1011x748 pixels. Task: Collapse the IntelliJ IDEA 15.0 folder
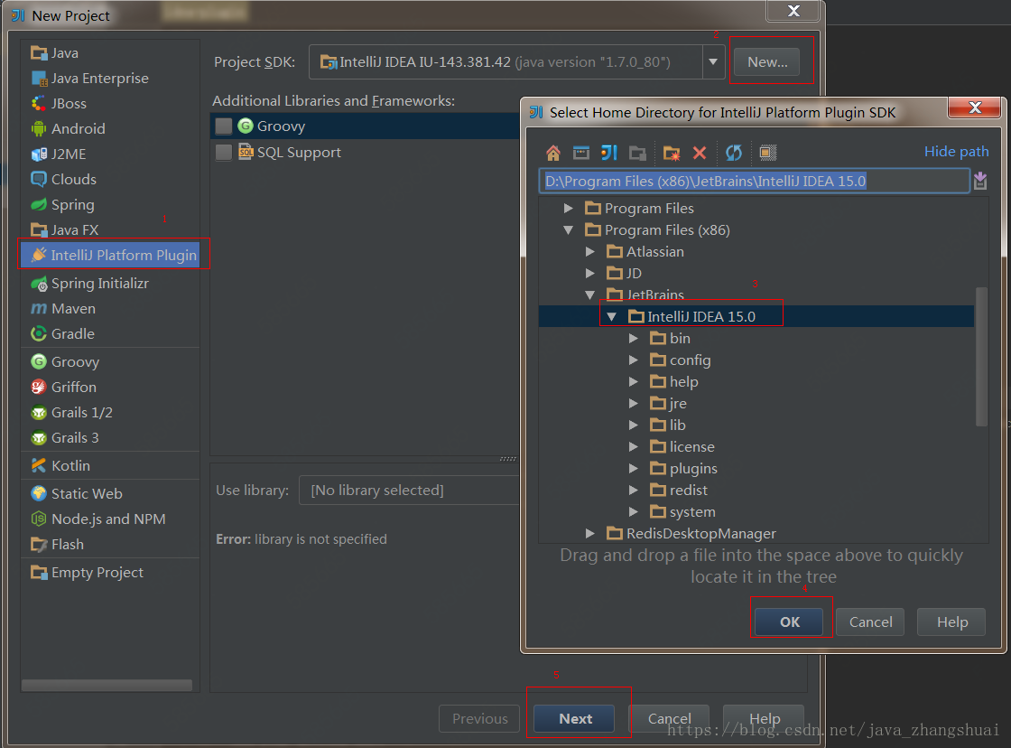(x=612, y=316)
